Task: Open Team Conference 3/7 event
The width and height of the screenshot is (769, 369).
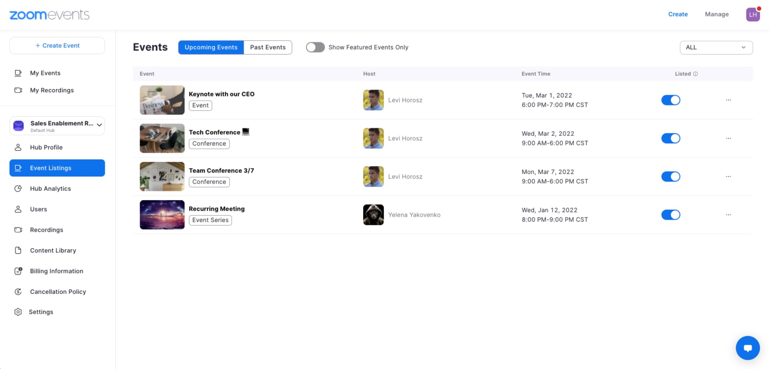Action: tap(221, 170)
